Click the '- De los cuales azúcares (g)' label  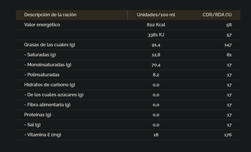54,95
